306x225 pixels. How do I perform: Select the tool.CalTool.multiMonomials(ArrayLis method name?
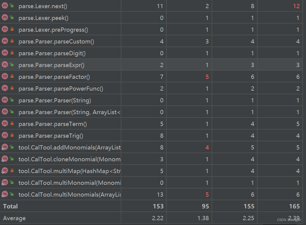click(x=70, y=194)
